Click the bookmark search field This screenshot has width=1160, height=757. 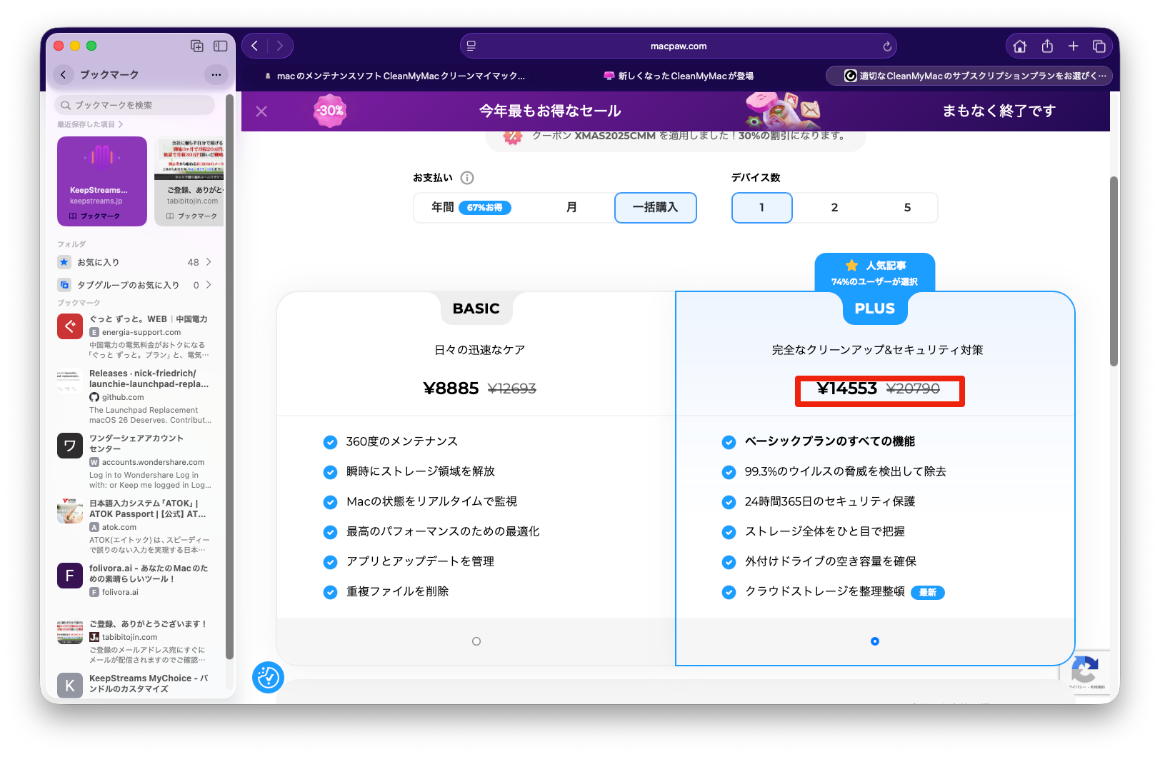(x=136, y=105)
